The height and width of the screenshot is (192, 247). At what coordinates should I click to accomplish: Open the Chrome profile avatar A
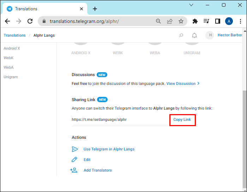[x=229, y=21]
